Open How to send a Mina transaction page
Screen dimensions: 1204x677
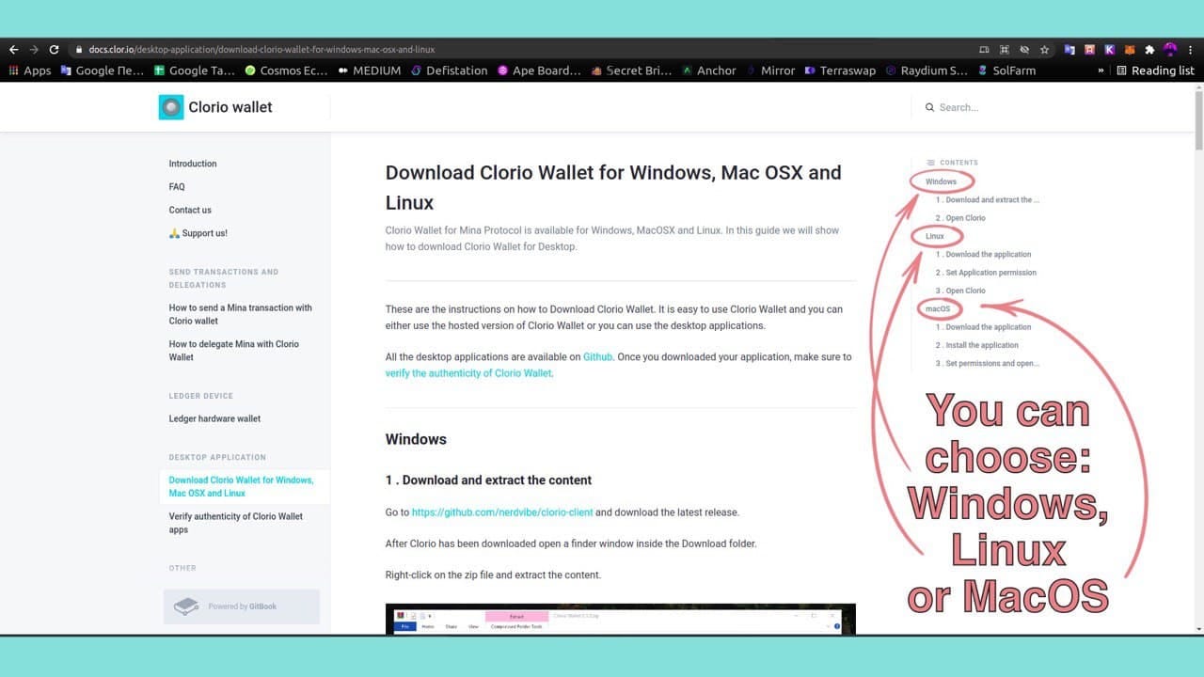click(x=241, y=314)
